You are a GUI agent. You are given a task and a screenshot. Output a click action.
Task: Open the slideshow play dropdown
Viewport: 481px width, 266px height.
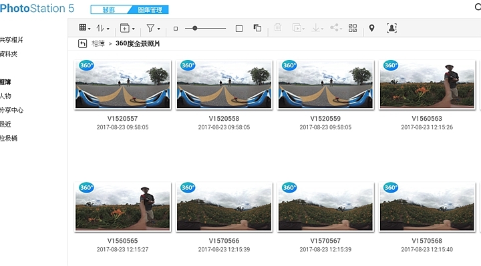point(298,28)
